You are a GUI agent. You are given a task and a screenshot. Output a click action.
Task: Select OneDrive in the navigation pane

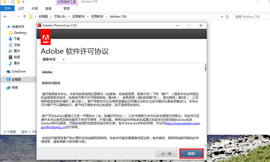[19, 71]
